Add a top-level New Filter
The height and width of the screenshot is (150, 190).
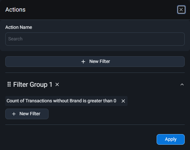pyautogui.click(x=95, y=62)
